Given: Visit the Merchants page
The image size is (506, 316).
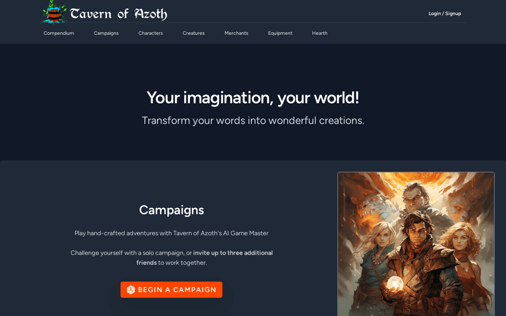Looking at the screenshot, I should coord(236,33).
